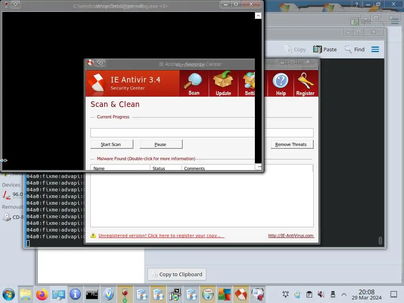Unmute audio via the muted volume tray icon
Image resolution: width=404 pixels, height=303 pixels.
point(321,294)
